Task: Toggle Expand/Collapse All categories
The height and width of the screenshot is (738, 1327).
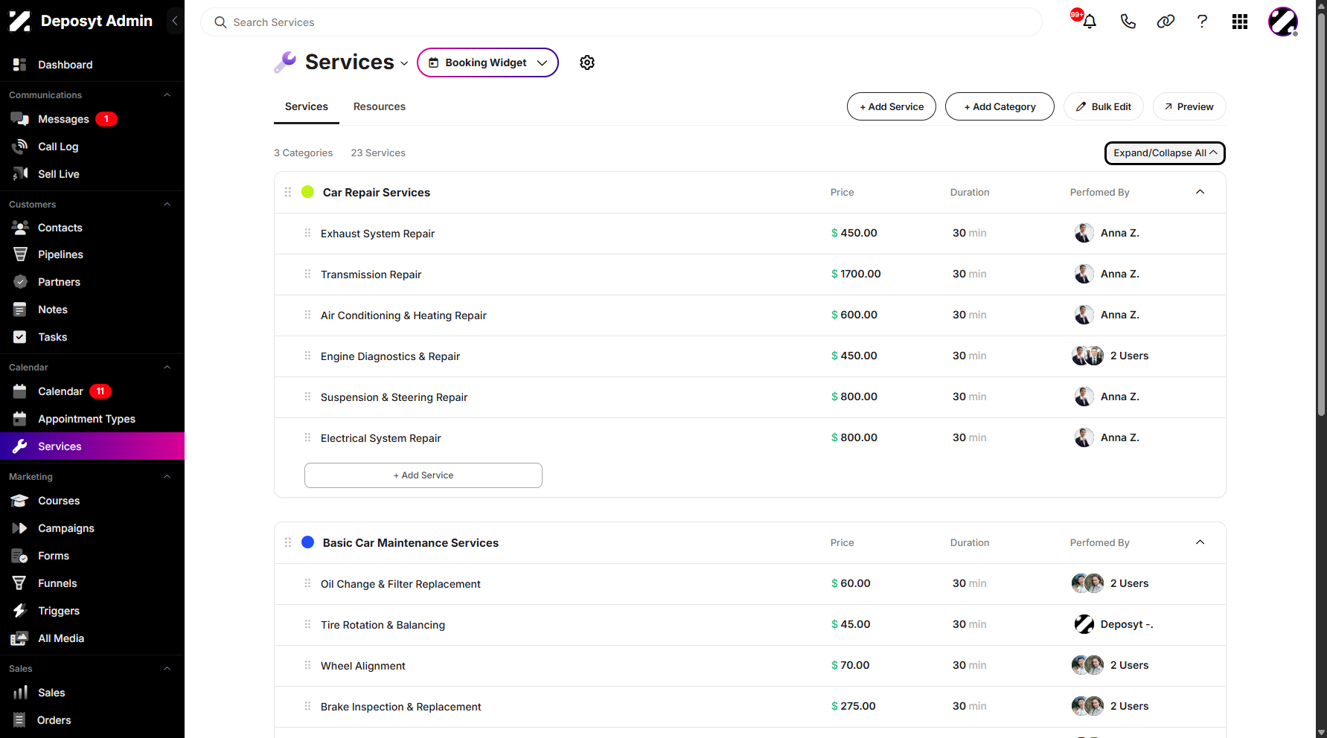Action: click(1165, 153)
